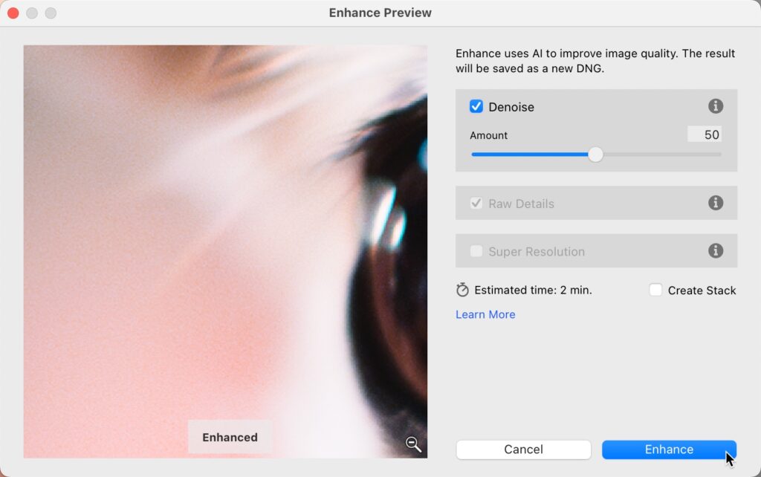This screenshot has height=477, width=761.
Task: Click the Enhanced label on the preview
Action: (x=230, y=437)
